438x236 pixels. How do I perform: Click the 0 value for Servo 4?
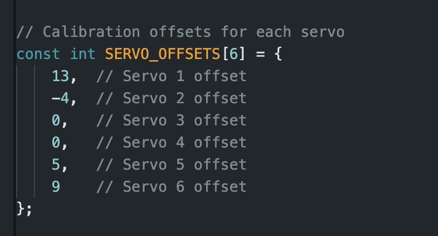[x=56, y=142]
